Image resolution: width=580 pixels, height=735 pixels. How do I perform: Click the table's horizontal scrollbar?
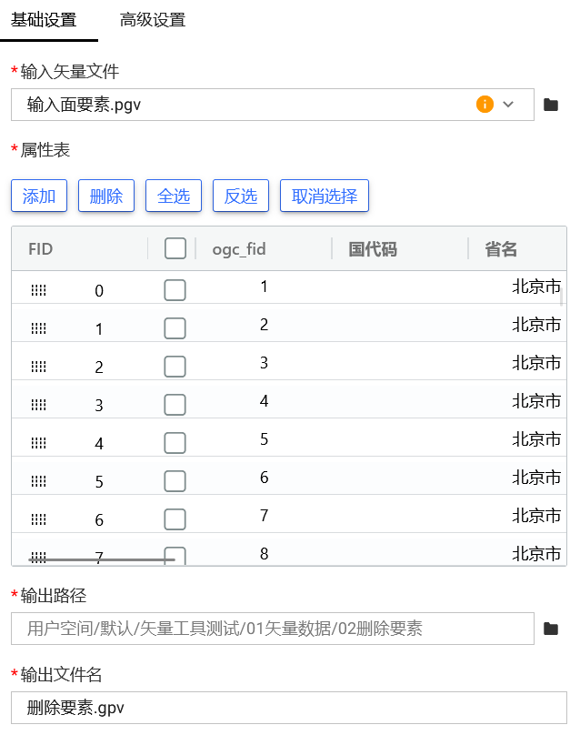point(102,559)
